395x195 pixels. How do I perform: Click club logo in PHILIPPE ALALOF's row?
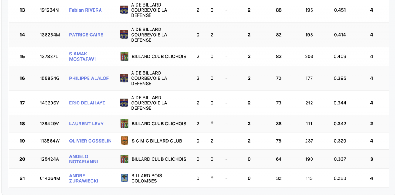(124, 78)
